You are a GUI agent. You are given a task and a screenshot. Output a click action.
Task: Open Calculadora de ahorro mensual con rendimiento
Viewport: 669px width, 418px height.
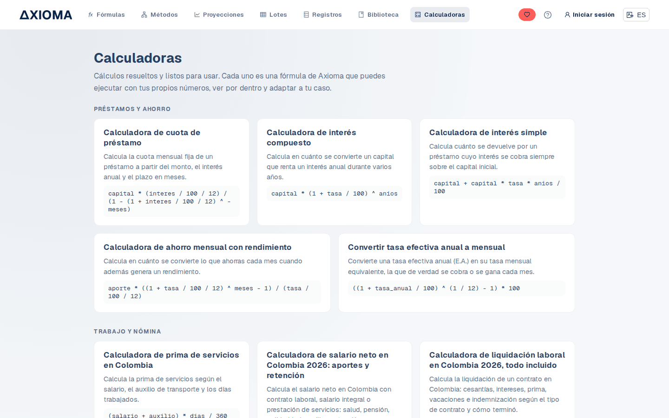[212, 273]
